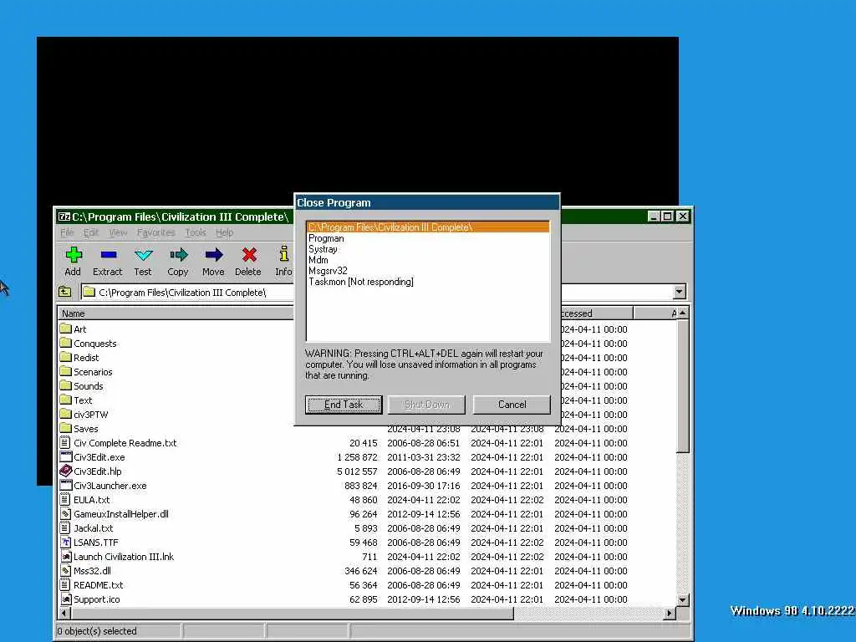The height and width of the screenshot is (642, 856).
Task: Click the Accessed column header
Action: coord(597,313)
